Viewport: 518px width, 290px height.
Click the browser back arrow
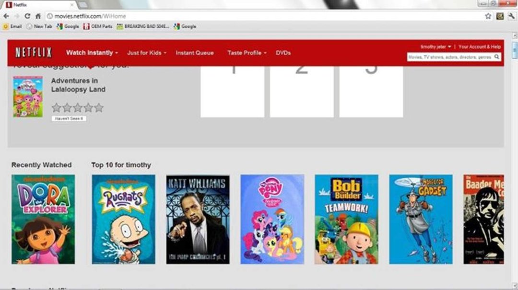click(x=6, y=16)
